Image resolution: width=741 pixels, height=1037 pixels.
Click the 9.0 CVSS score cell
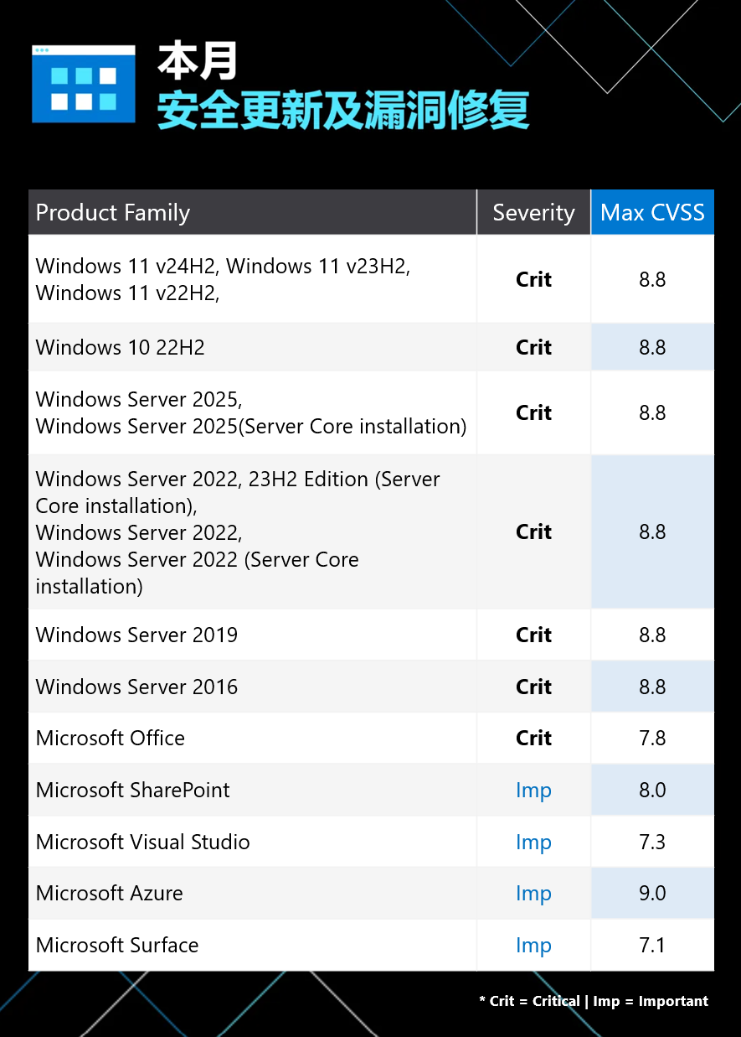[x=652, y=893]
